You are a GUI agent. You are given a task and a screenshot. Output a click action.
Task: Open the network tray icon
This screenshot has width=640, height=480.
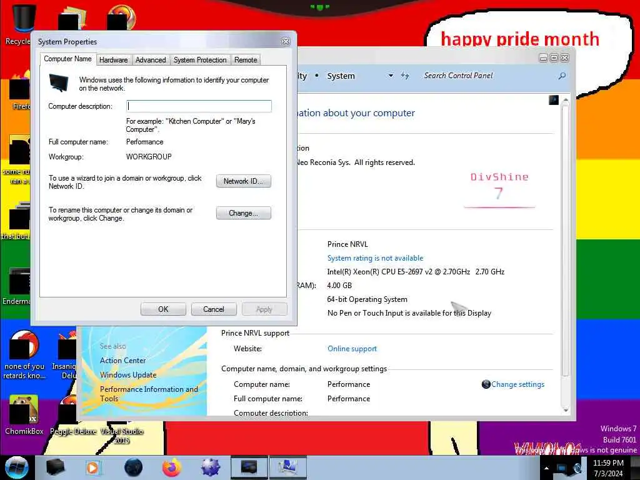tap(562, 468)
